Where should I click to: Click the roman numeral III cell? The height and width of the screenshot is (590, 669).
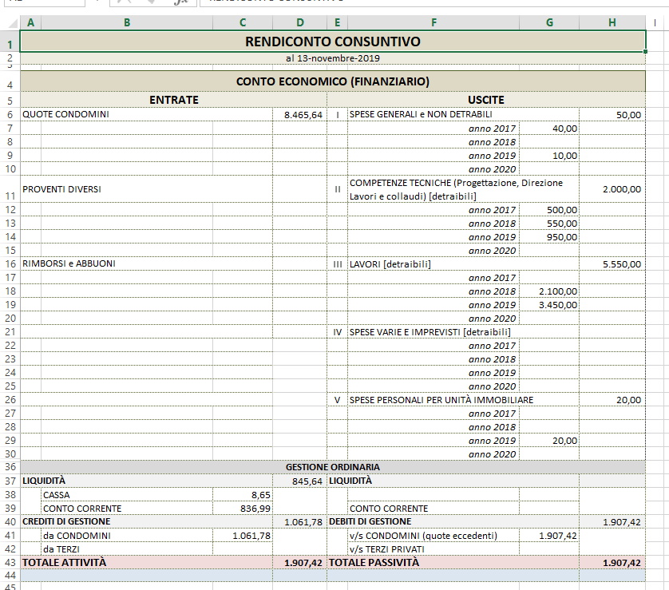(x=338, y=264)
